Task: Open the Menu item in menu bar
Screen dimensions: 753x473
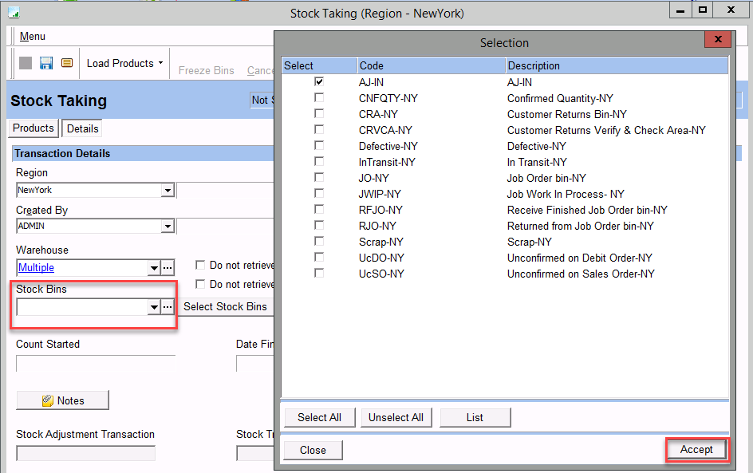Action: 33,36
